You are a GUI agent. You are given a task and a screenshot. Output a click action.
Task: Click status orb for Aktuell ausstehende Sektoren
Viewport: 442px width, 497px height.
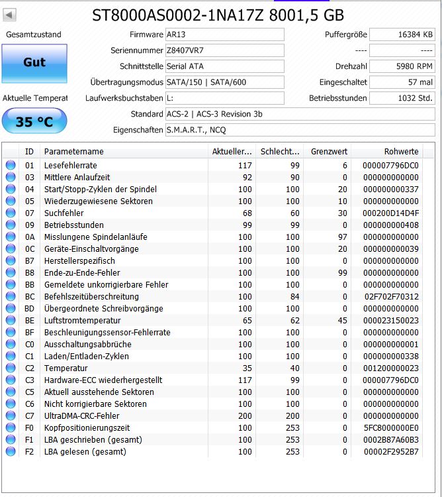click(11, 392)
